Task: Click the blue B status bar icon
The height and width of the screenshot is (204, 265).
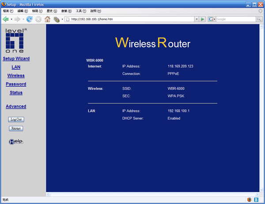Action: click(256, 200)
